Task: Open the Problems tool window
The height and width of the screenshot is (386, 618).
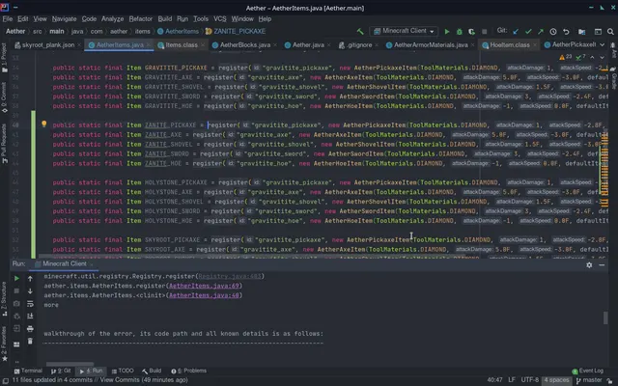Action: click(189, 371)
